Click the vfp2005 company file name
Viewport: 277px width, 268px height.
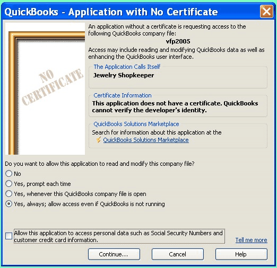(x=178, y=41)
